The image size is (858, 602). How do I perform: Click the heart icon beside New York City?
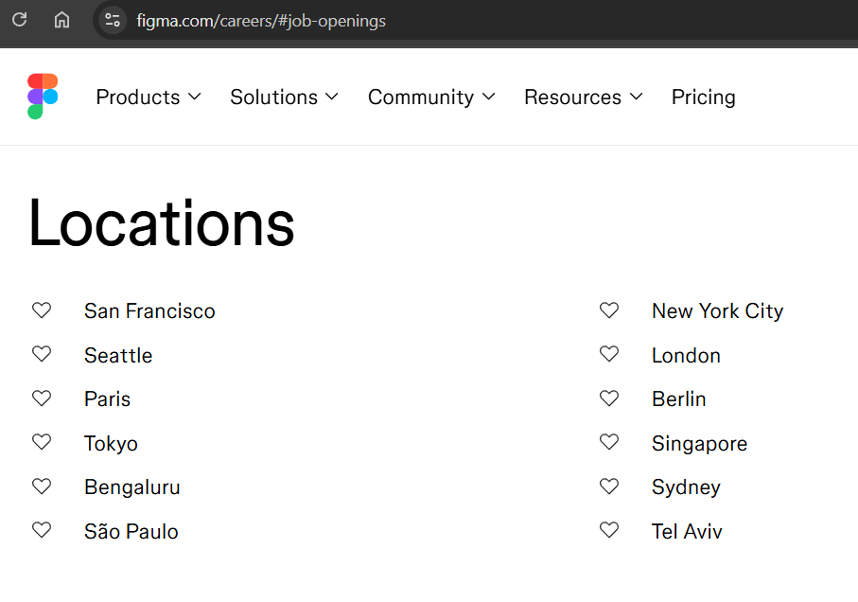click(609, 310)
